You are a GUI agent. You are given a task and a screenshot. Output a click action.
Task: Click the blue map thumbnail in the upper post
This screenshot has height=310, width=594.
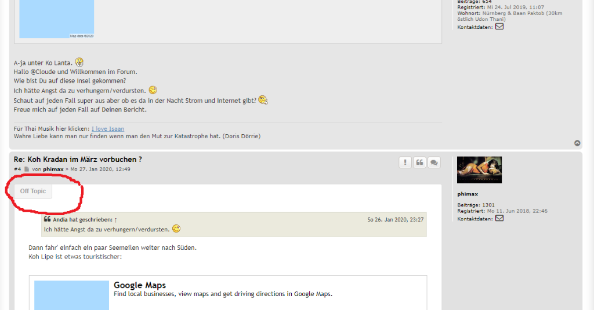[x=57, y=19]
